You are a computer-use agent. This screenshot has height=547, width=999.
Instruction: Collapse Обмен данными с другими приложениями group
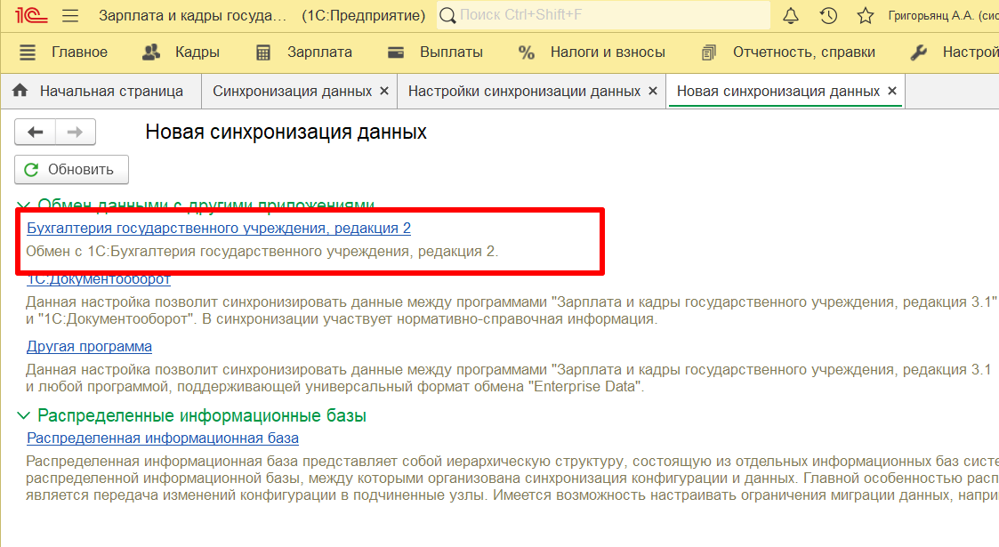tap(23, 205)
